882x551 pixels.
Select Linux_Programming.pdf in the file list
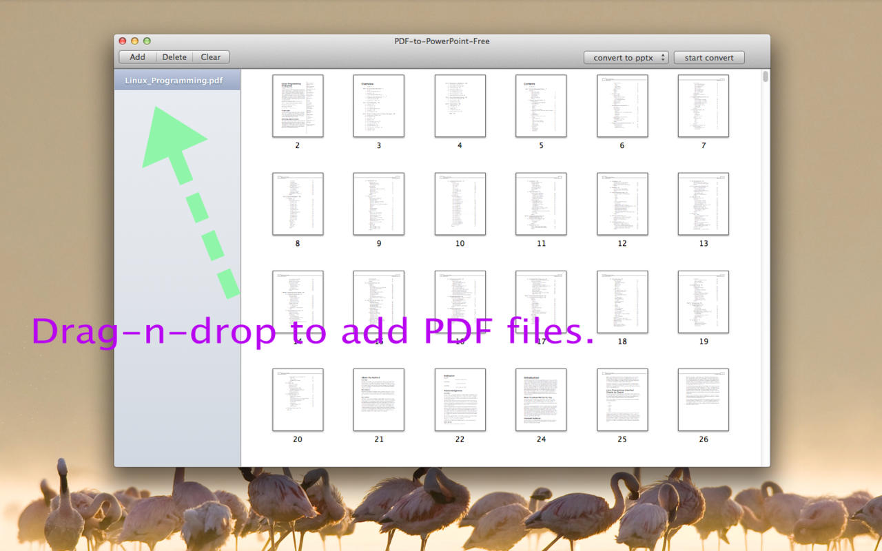coord(174,81)
